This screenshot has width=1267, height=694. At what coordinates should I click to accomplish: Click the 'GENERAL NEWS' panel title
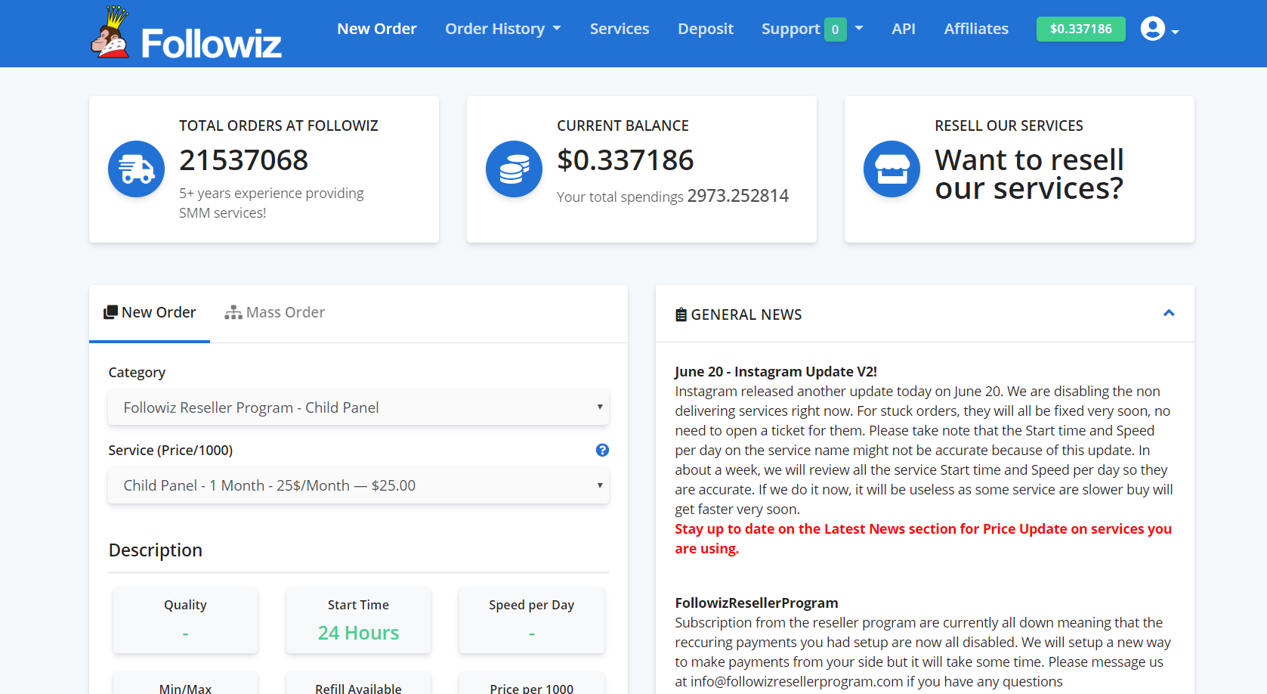point(746,314)
